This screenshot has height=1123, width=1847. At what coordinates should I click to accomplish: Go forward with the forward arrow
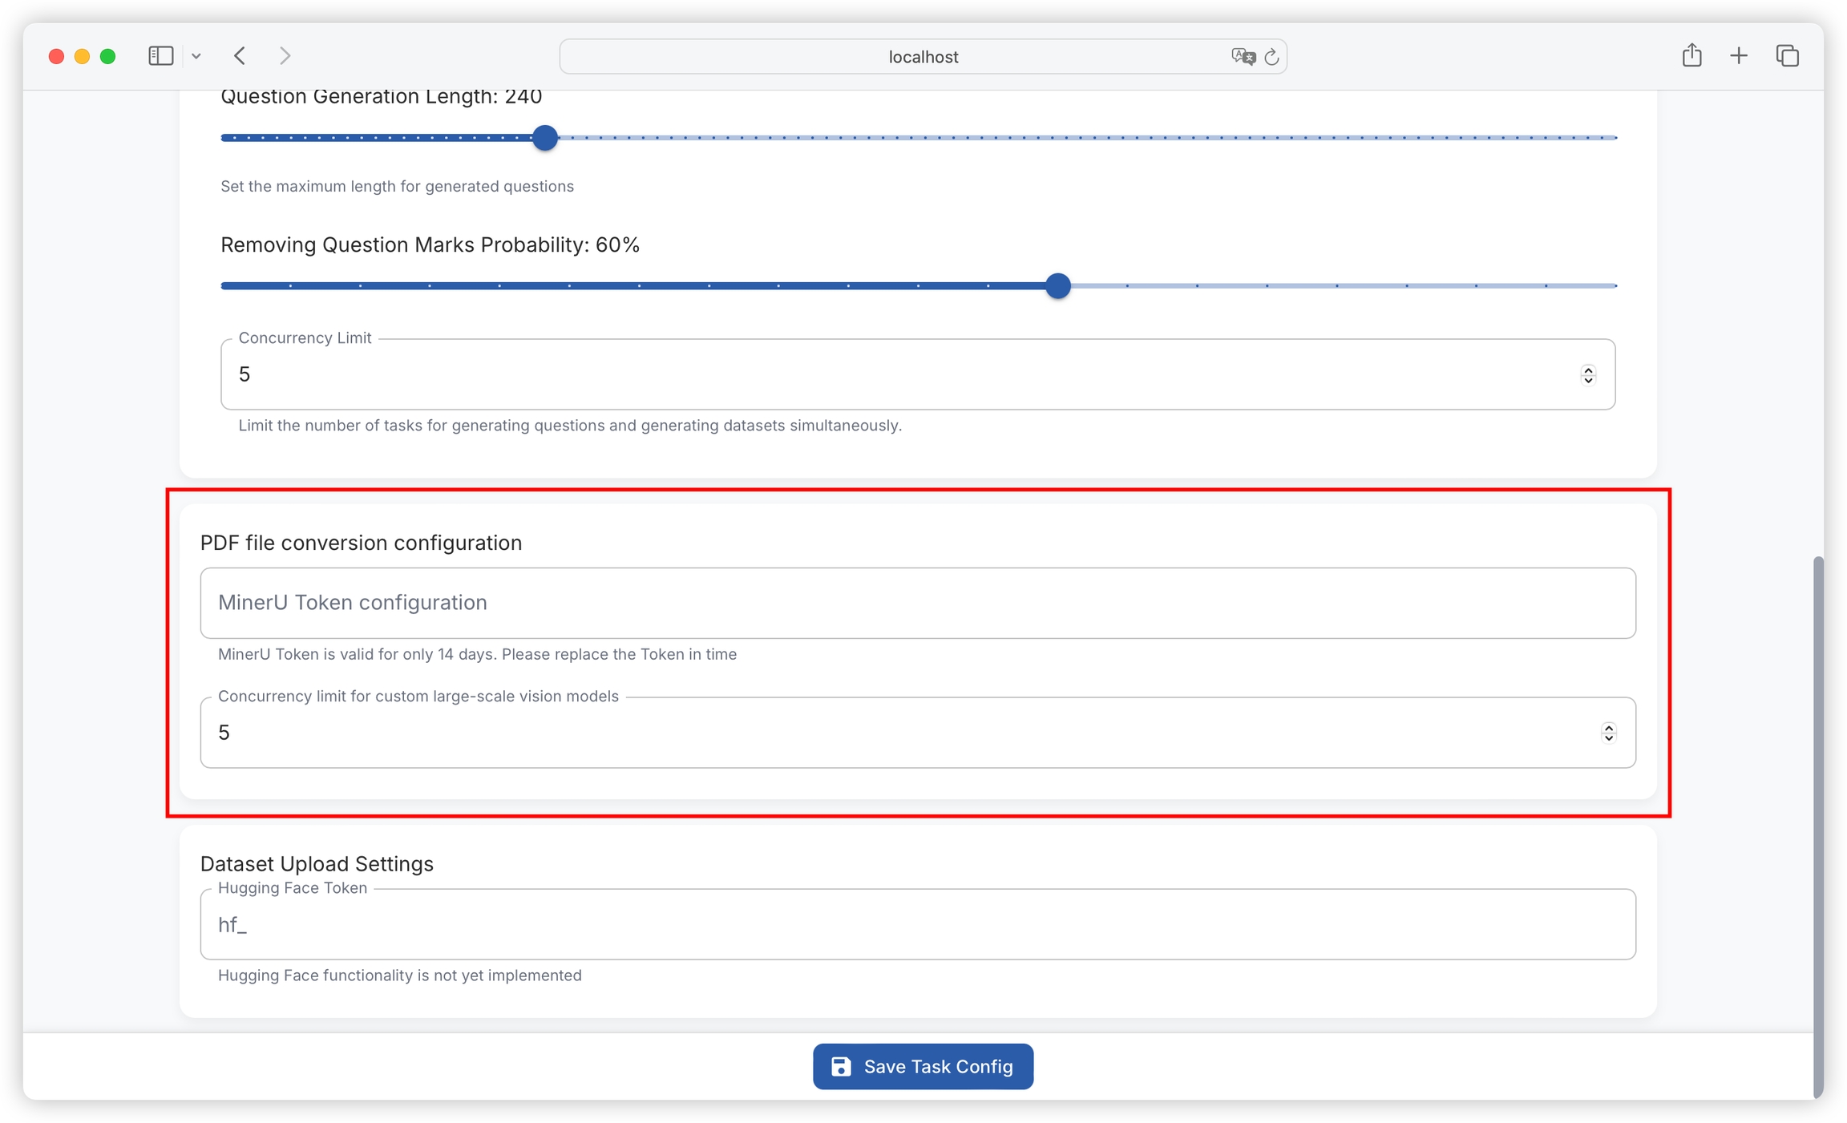click(x=285, y=55)
